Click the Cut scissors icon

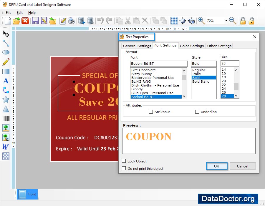[x=128, y=21]
